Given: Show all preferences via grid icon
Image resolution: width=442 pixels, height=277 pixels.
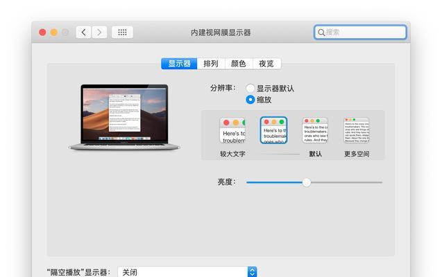Looking at the screenshot, I should 122,33.
